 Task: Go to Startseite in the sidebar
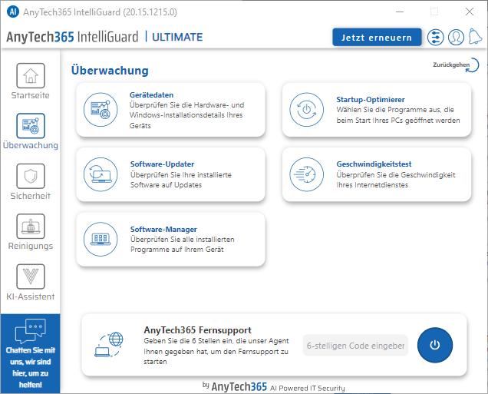30,81
